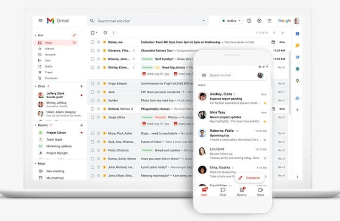Select checkbox for Brianna, John email
Viewport: 340px width, 221px height.
(93, 59)
